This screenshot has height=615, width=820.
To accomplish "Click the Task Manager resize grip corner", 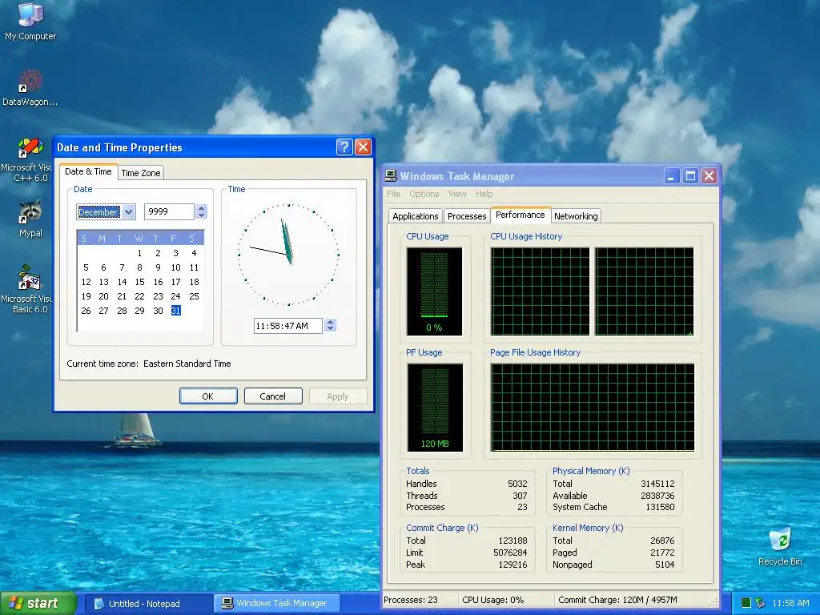I will tap(714, 602).
